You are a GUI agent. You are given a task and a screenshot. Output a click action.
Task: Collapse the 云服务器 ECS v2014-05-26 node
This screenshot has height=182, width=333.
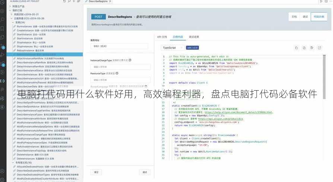pyautogui.click(x=12, y=19)
